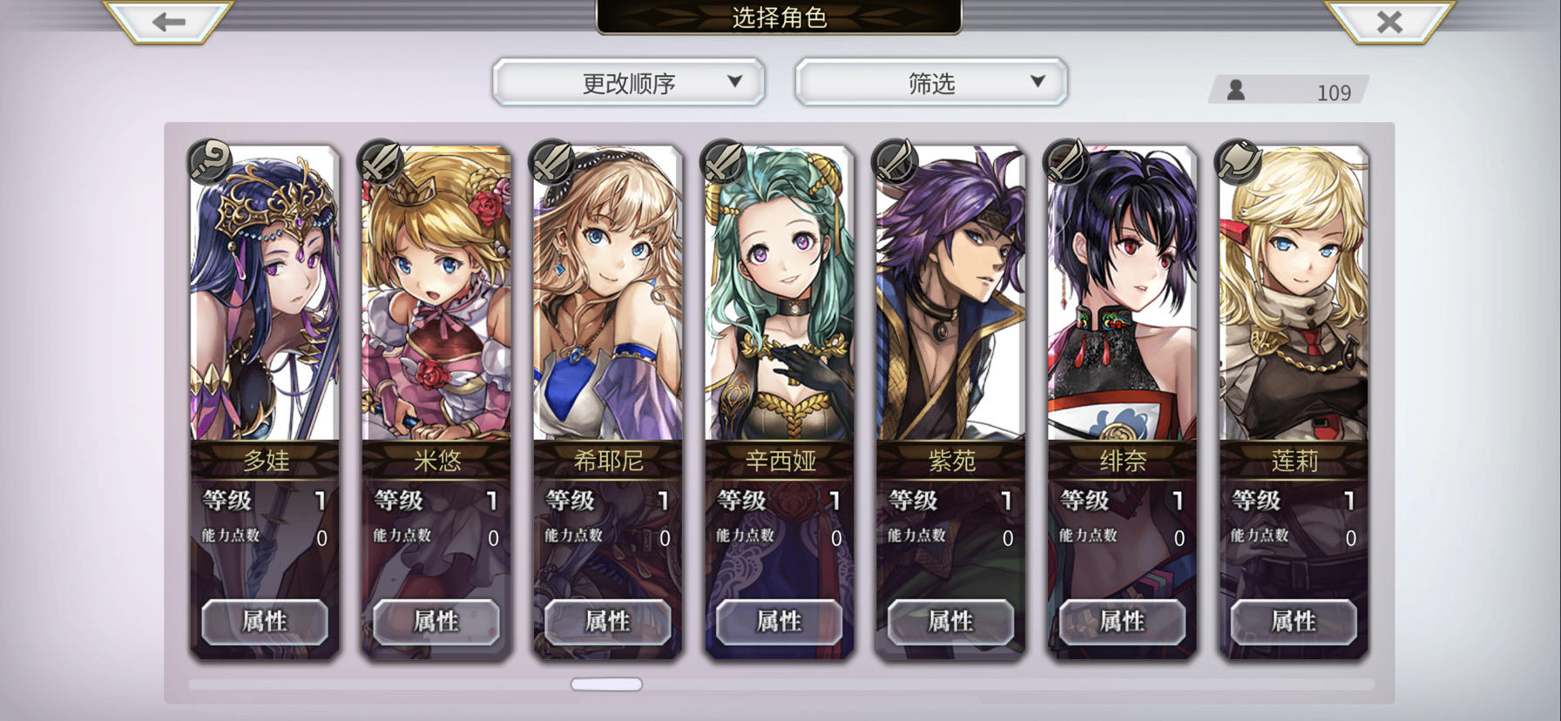Click the back arrow icon
The image size is (1561, 721).
click(x=168, y=22)
